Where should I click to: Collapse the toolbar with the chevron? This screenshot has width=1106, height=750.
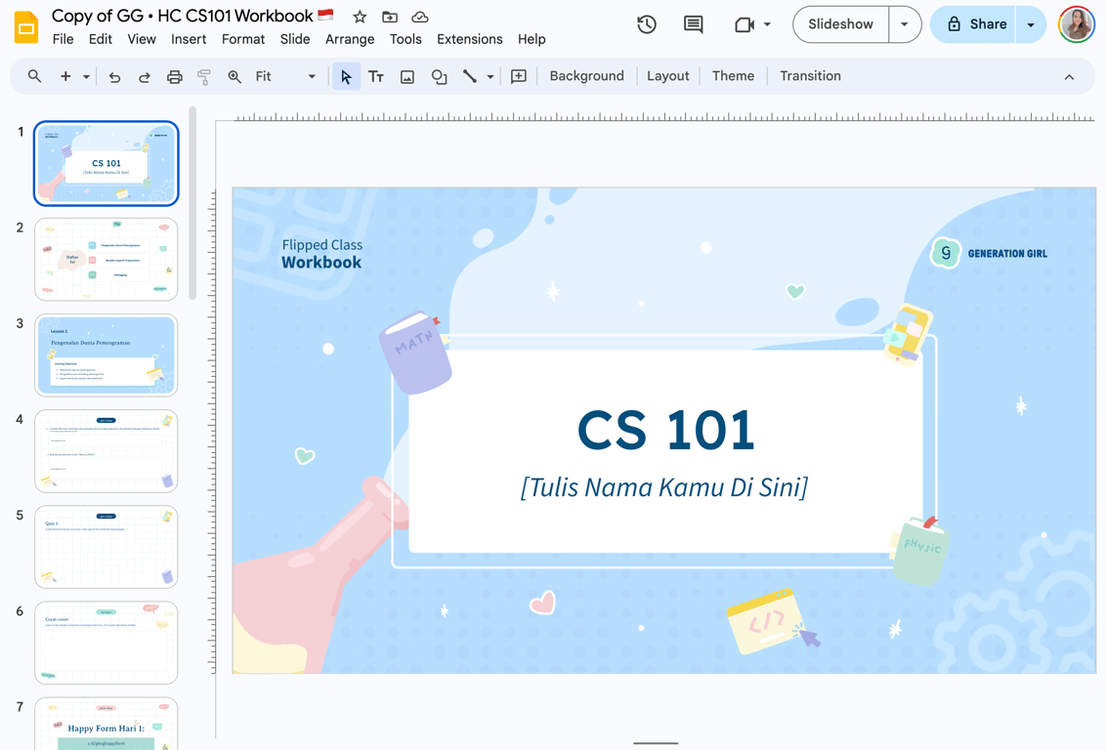tap(1069, 76)
